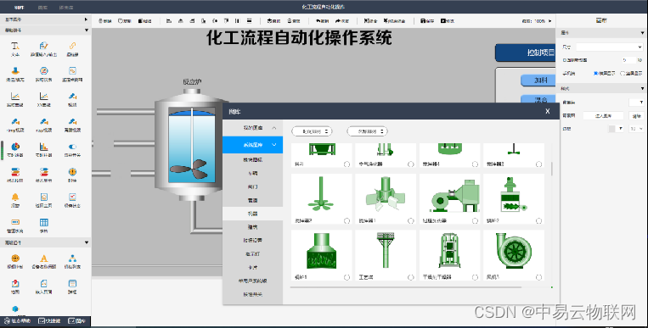Open configuration help in bottom bar
The width and height of the screenshot is (648, 328).
coord(17,320)
